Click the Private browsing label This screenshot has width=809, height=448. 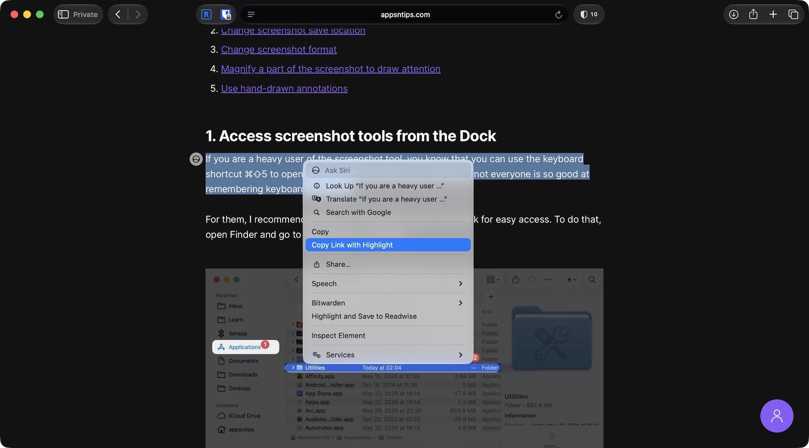tap(85, 14)
